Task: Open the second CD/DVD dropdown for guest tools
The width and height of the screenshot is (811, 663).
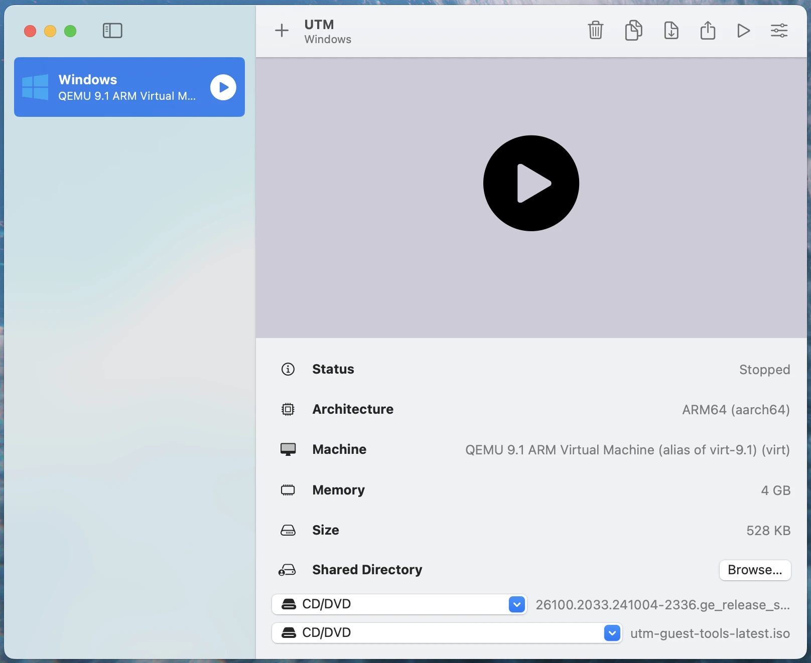Action: (x=447, y=633)
